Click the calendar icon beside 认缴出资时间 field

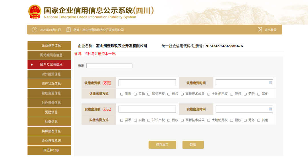[270, 82]
